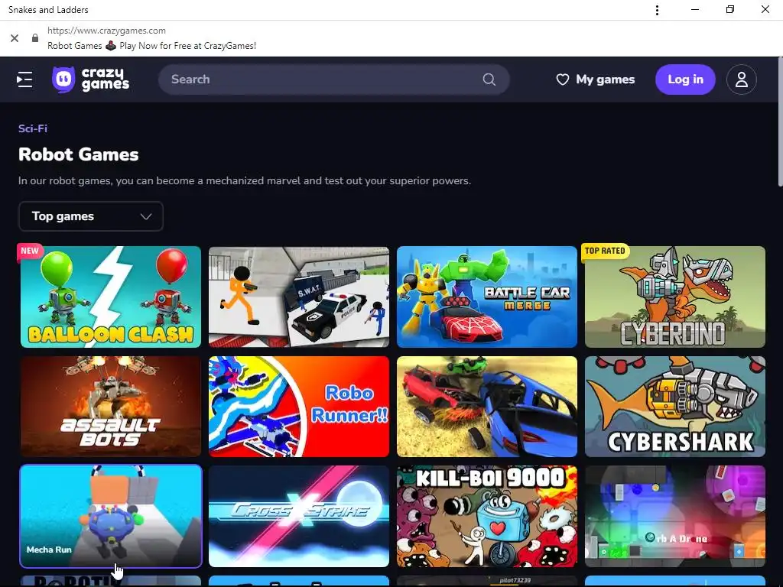This screenshot has width=783, height=587.
Task: Open the user profile avatar icon
Action: point(741,79)
